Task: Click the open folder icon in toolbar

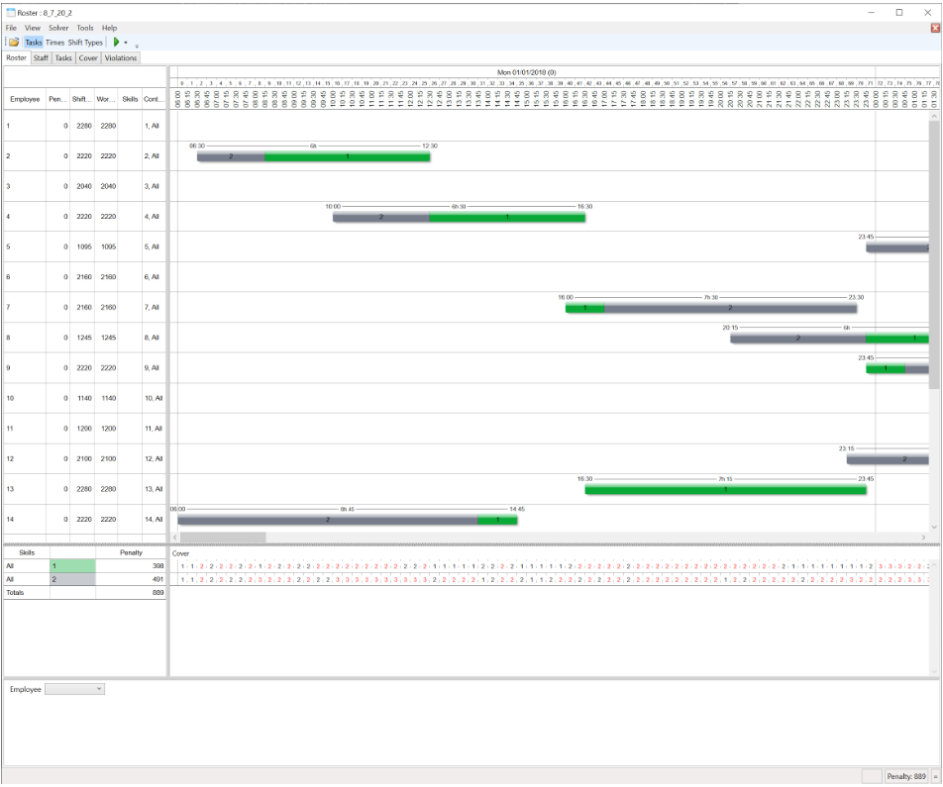Action: coord(14,43)
